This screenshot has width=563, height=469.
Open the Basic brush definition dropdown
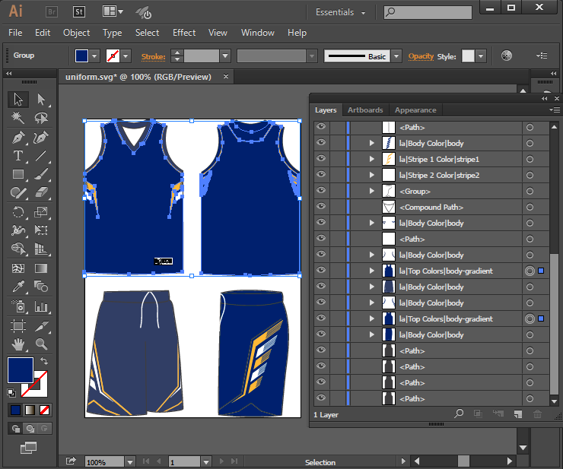click(396, 56)
